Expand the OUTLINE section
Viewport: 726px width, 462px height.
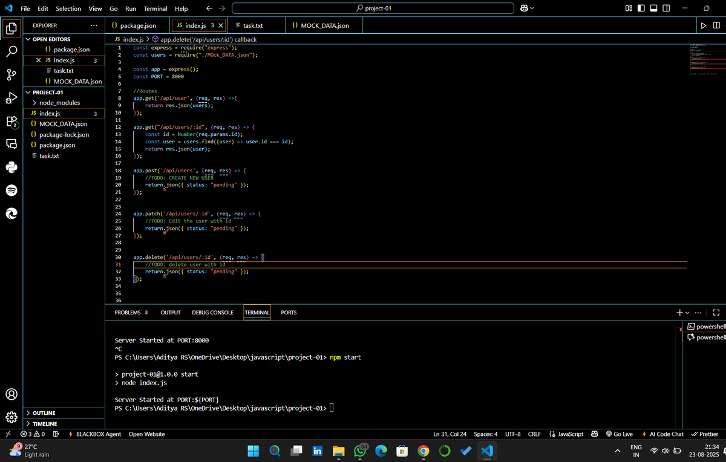click(x=64, y=413)
